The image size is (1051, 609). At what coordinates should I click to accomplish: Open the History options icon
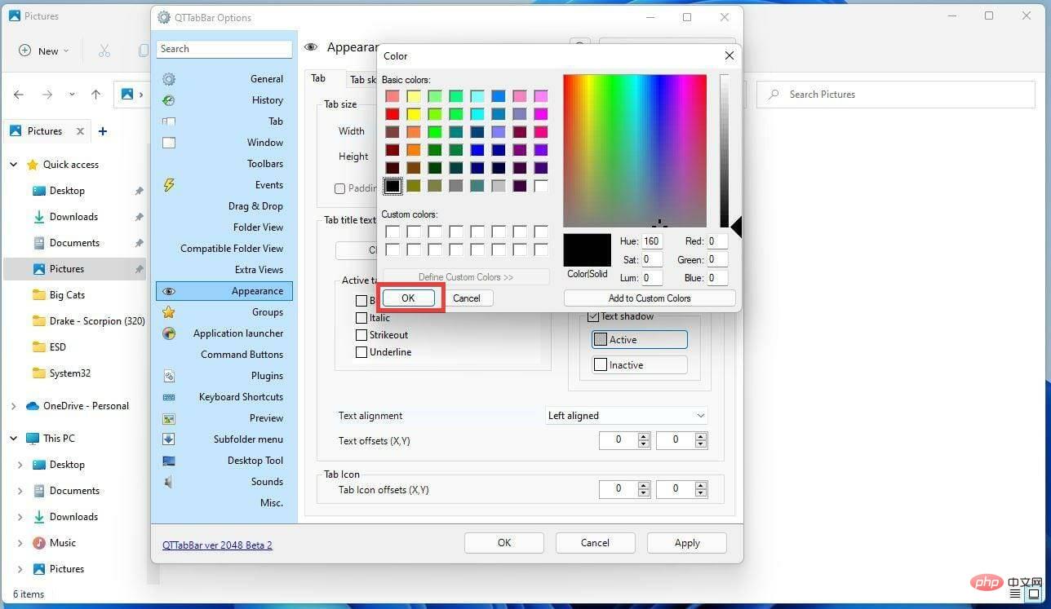coord(169,100)
